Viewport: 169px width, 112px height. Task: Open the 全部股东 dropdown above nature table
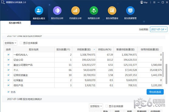coord(10,43)
